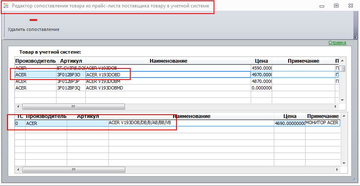Click up arrow of top table vertical scrollbar

342,61
